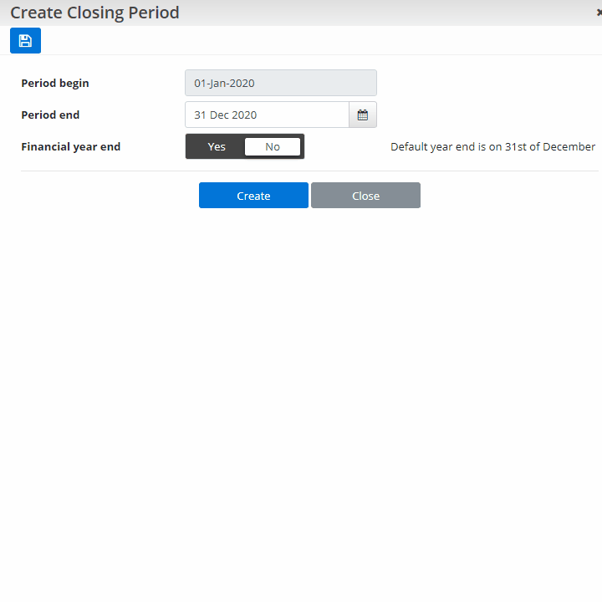Click the Period begin label
The image size is (602, 602).
tap(55, 84)
